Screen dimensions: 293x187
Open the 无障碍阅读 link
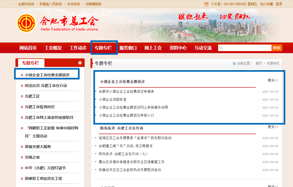tap(93, 4)
